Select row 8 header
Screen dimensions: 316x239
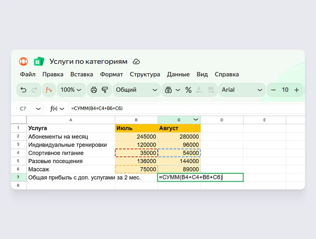point(18,185)
